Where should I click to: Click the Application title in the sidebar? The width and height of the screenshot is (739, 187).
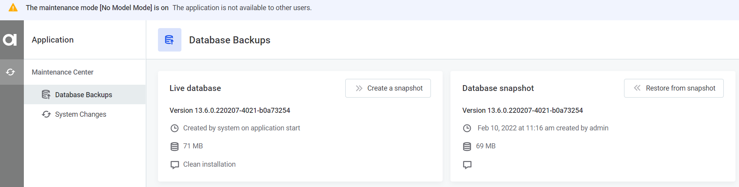point(53,40)
